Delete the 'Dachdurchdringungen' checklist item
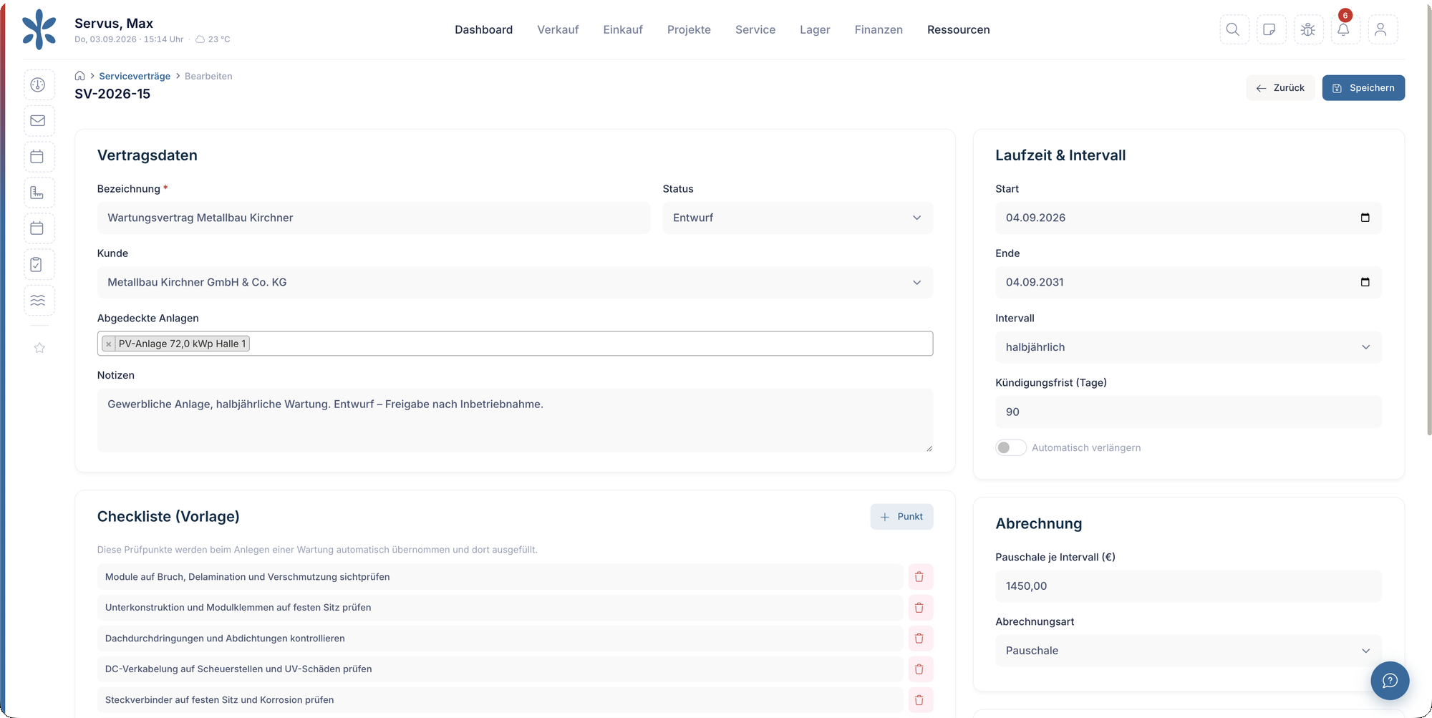 tap(920, 639)
